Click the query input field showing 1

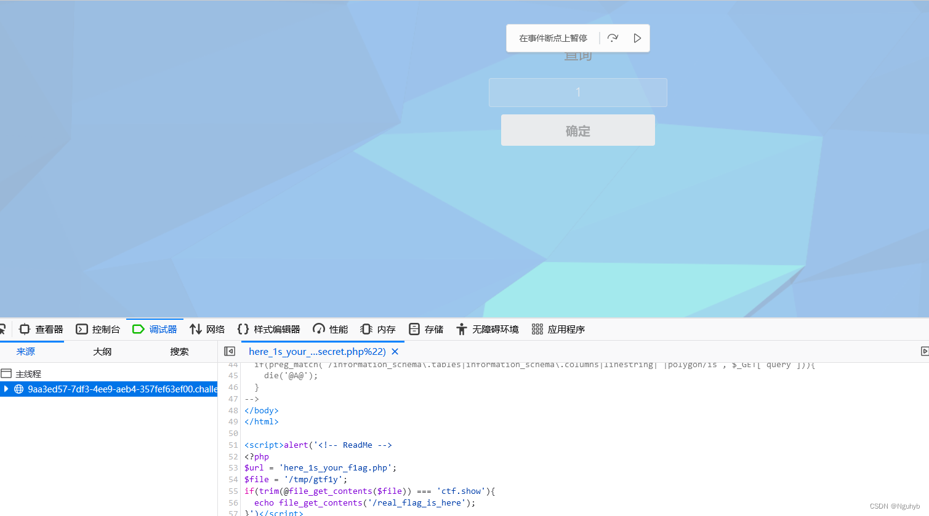click(x=578, y=92)
